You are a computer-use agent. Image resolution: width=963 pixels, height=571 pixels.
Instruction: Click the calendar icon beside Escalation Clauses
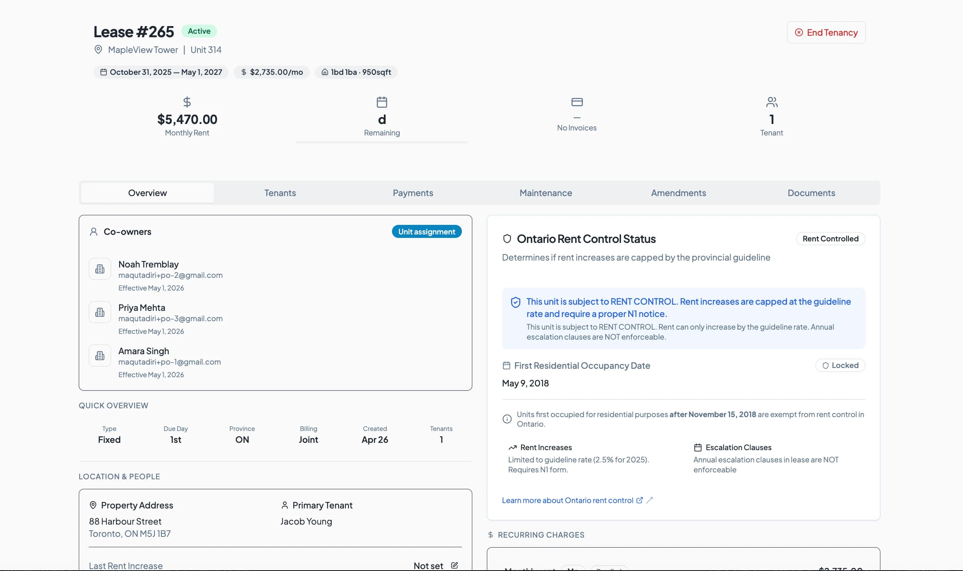point(697,447)
